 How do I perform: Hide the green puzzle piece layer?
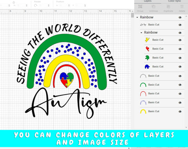180,58
